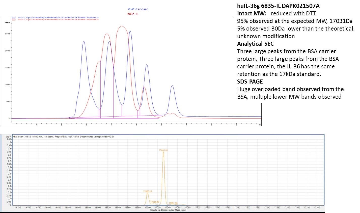Click the 'min' unit label on the chromatogram x-axis
This screenshot has height=213, width=360.
tap(260, 125)
